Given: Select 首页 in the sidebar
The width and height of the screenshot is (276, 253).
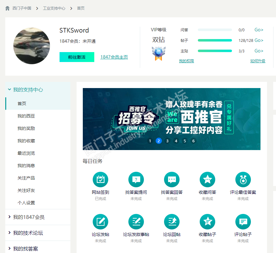Looking at the screenshot, I should pyautogui.click(x=38, y=104).
